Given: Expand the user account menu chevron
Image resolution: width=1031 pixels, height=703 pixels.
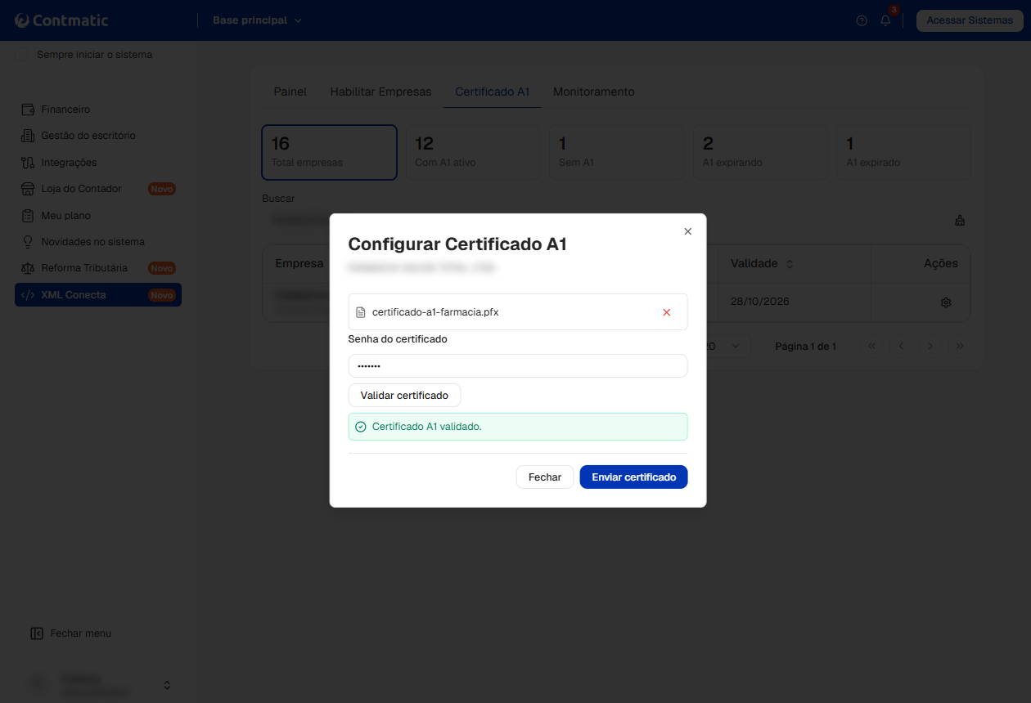Looking at the screenshot, I should click(x=167, y=685).
